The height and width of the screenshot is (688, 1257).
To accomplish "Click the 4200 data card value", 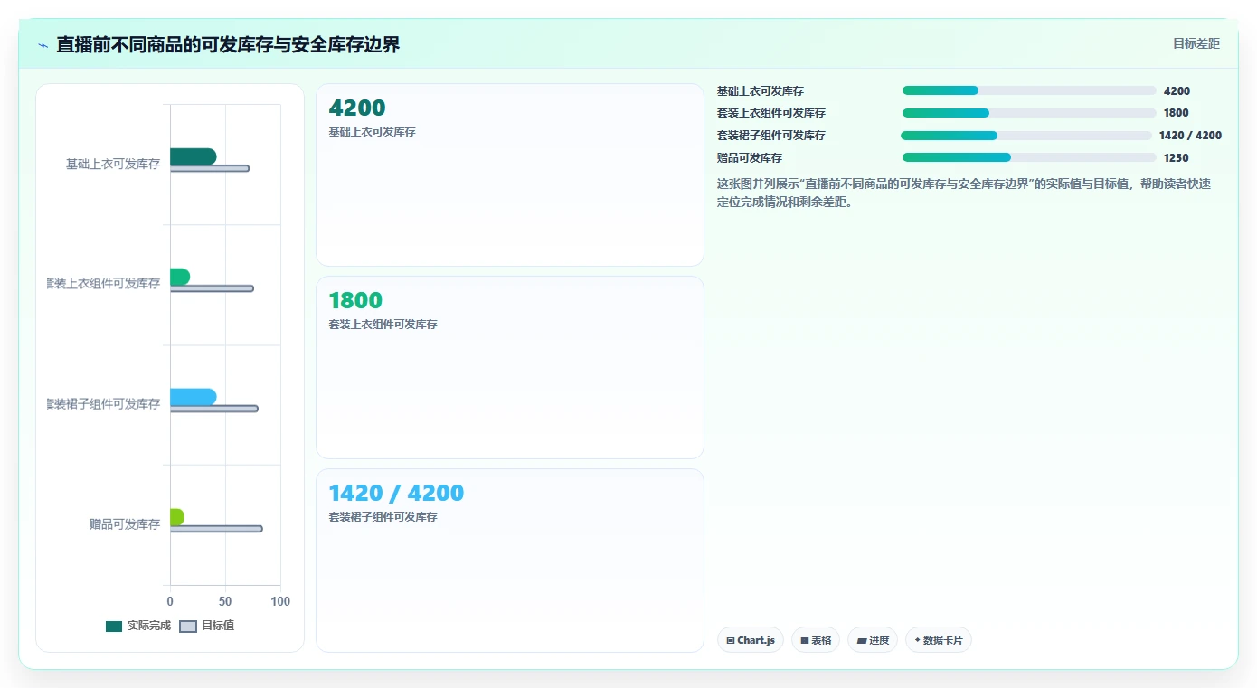I will coord(357,108).
